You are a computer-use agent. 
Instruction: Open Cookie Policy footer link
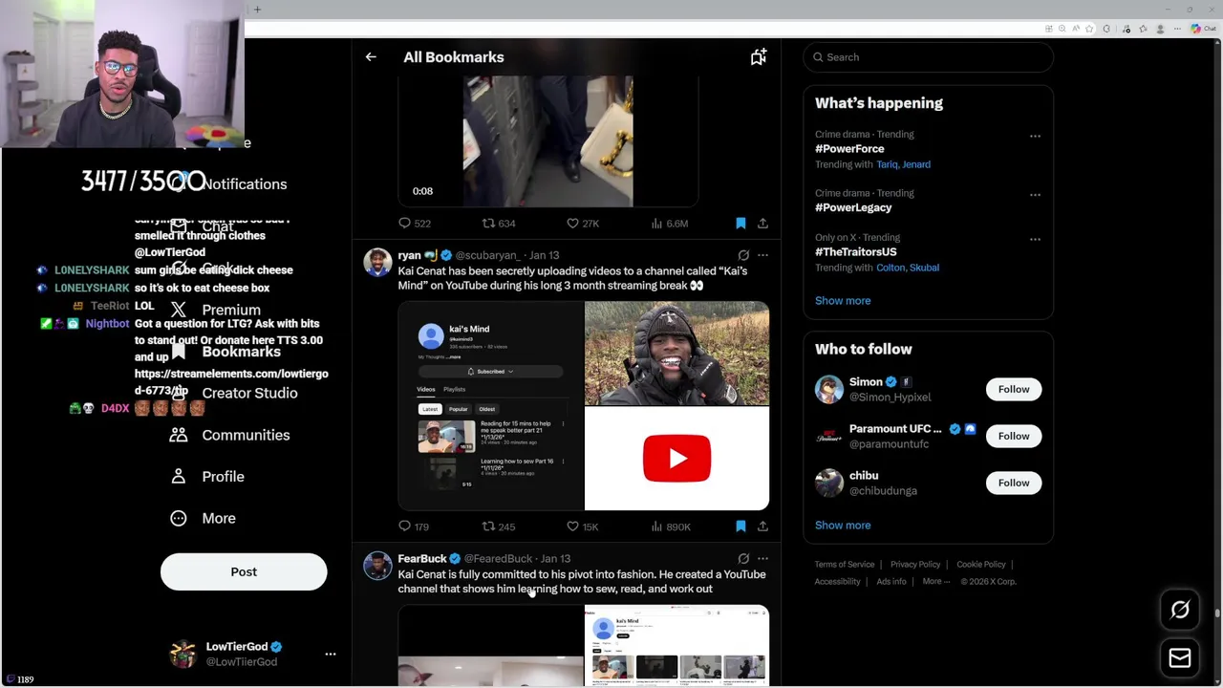(x=980, y=565)
